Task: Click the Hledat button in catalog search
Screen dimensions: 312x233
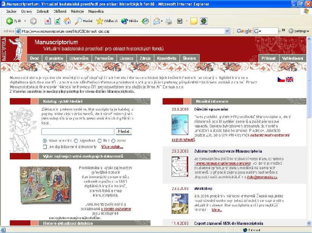Action: click(124, 131)
